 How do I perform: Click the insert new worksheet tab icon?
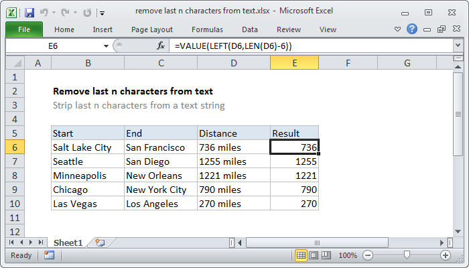click(100, 243)
